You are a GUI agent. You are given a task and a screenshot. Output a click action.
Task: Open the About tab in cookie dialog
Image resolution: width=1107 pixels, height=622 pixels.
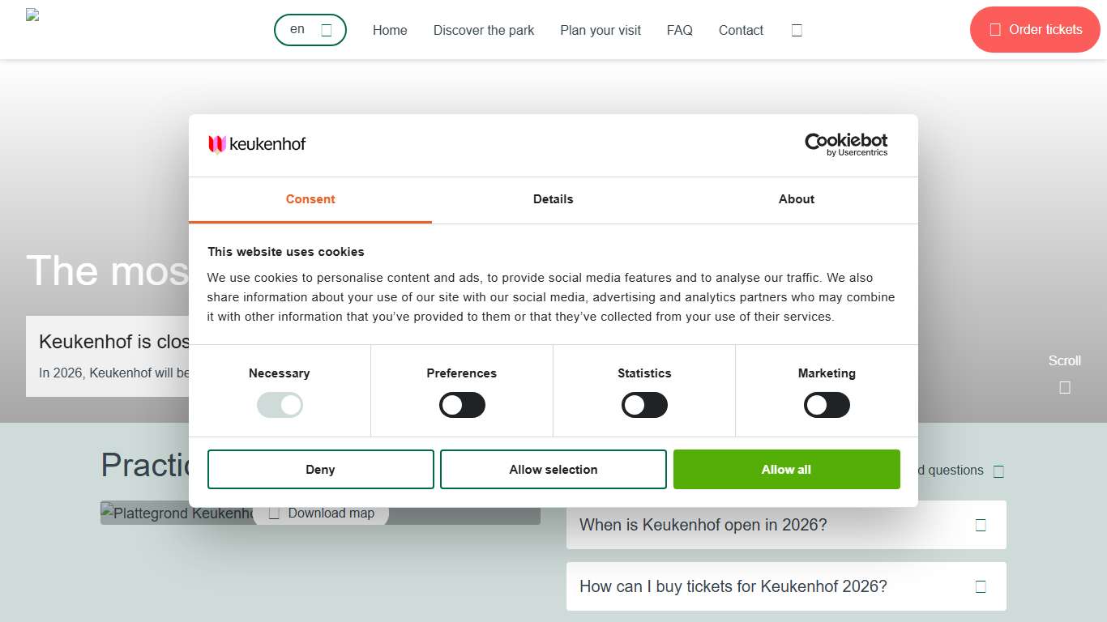click(x=796, y=199)
